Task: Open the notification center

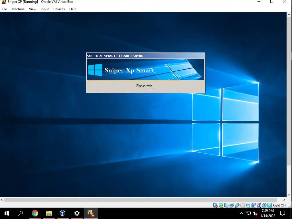Action: [x=283, y=213]
